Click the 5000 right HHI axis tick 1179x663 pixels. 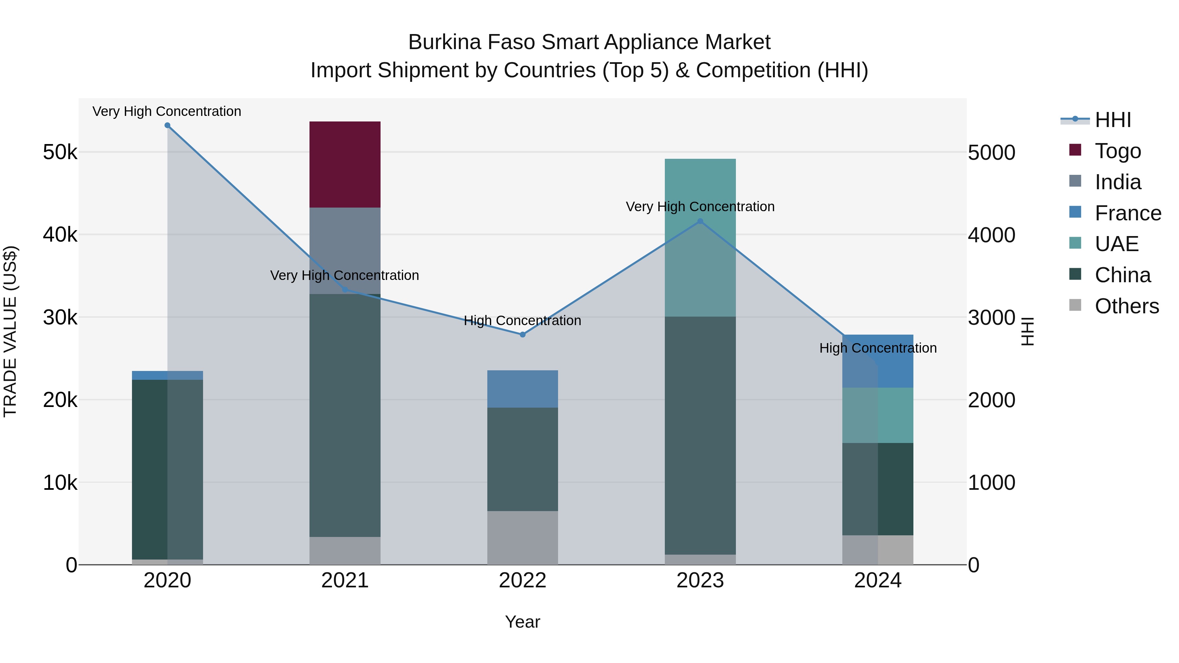tap(992, 152)
